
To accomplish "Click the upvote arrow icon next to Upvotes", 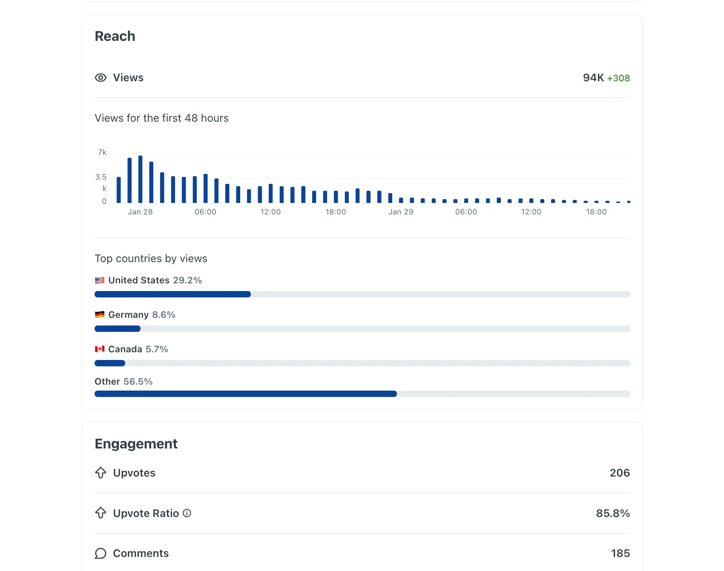I will [x=101, y=473].
